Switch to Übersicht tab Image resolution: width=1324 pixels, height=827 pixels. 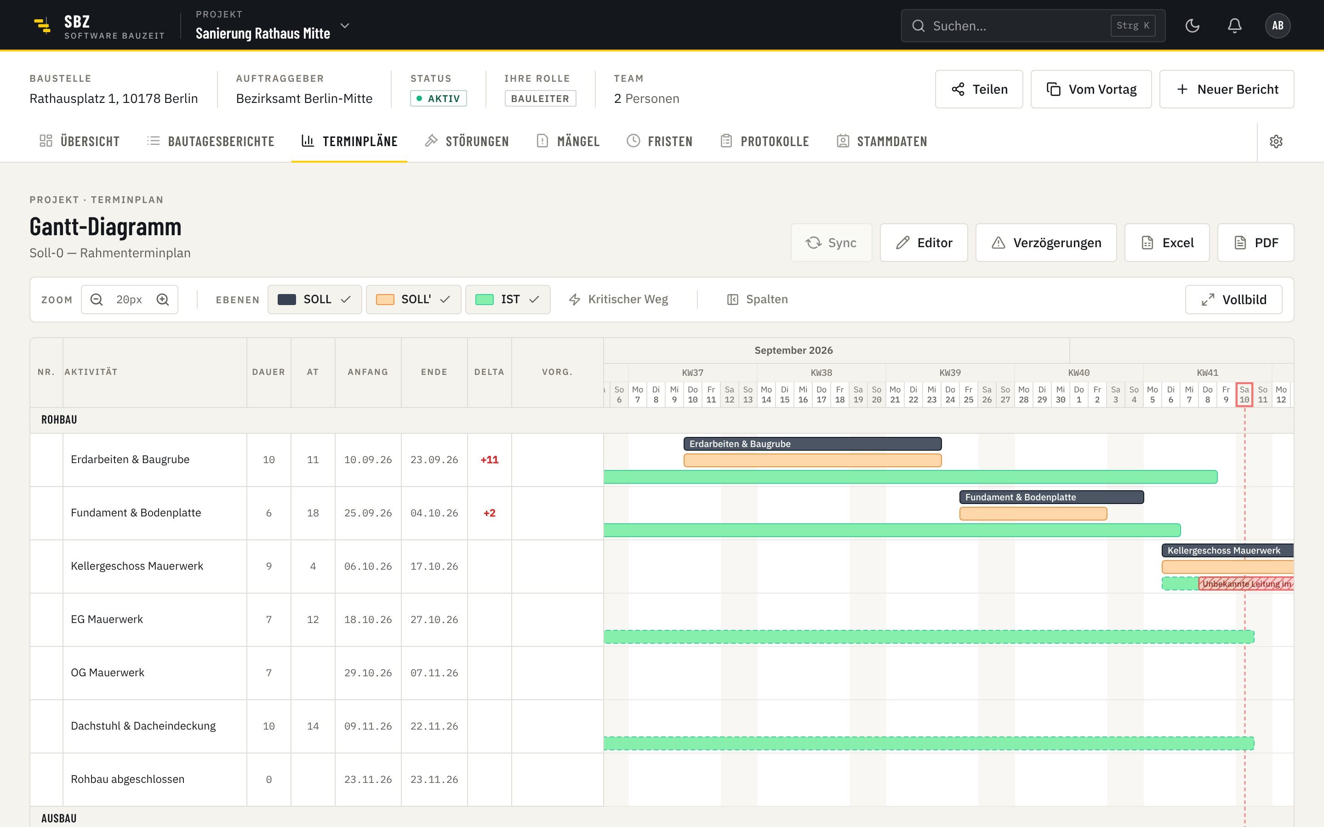click(x=80, y=141)
